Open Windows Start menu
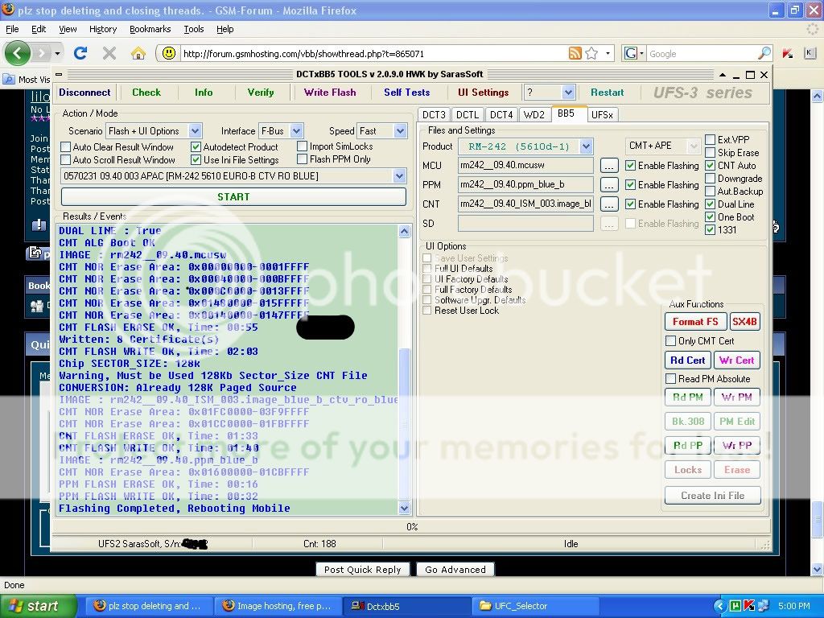Image resolution: width=824 pixels, height=618 pixels. click(x=39, y=606)
